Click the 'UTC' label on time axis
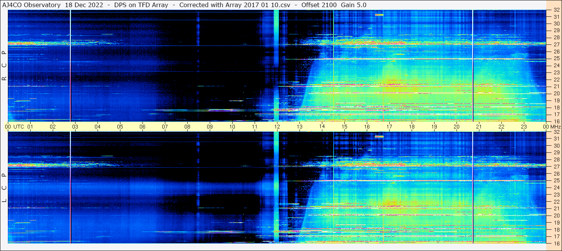Screen dimensions: 562x251 point(19,127)
